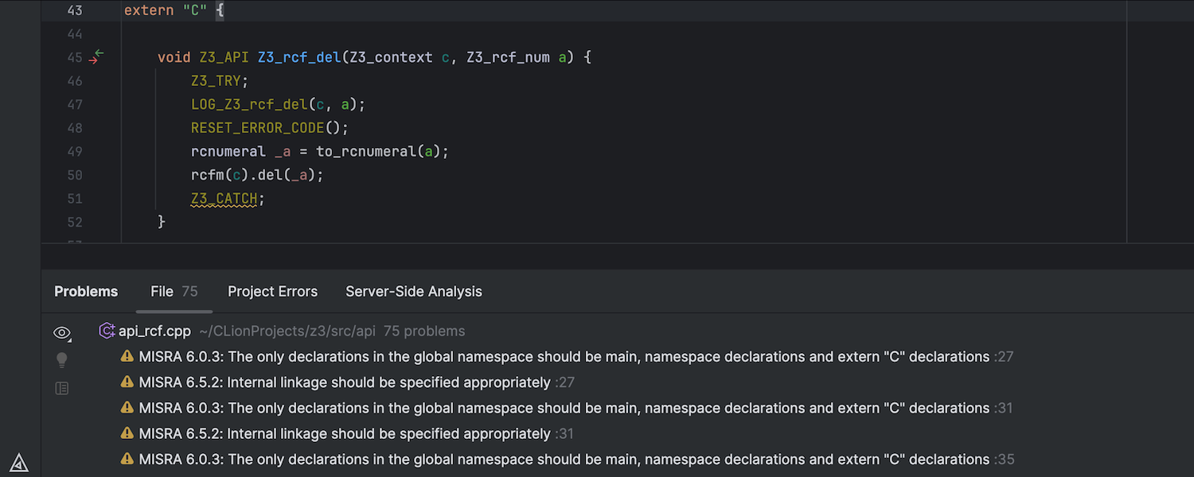Toggle the editor preview panel icon

click(62, 389)
